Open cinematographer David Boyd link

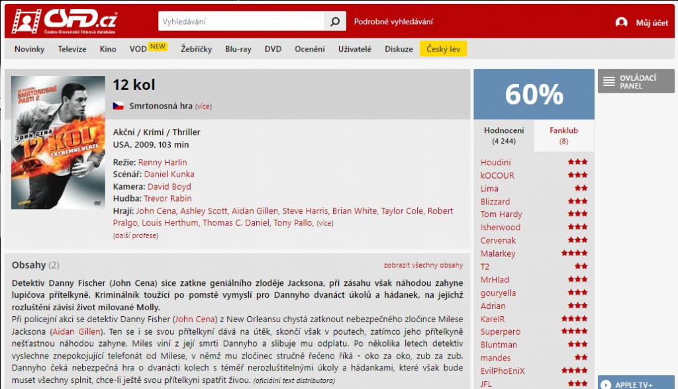(169, 187)
